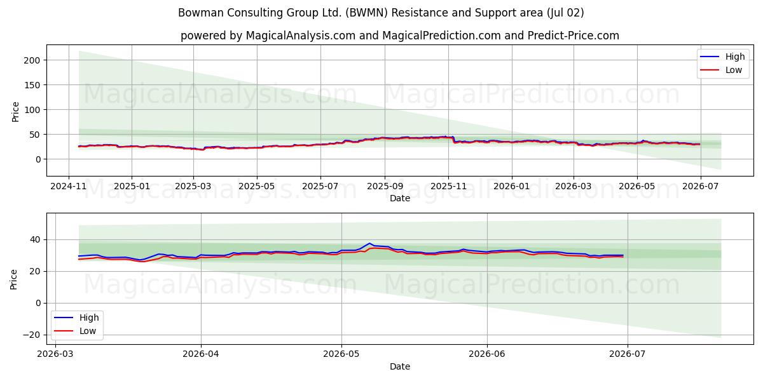
Task: Click the top chart y-axis tick '150'
Action: 33,85
